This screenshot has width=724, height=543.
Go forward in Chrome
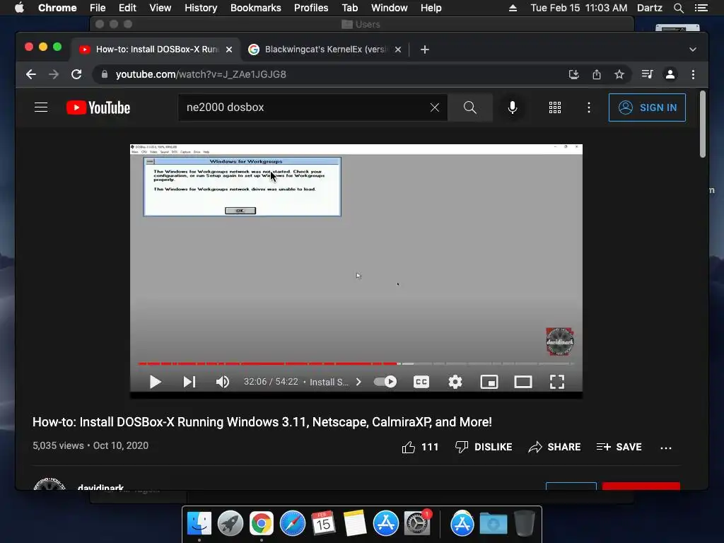[x=54, y=74]
